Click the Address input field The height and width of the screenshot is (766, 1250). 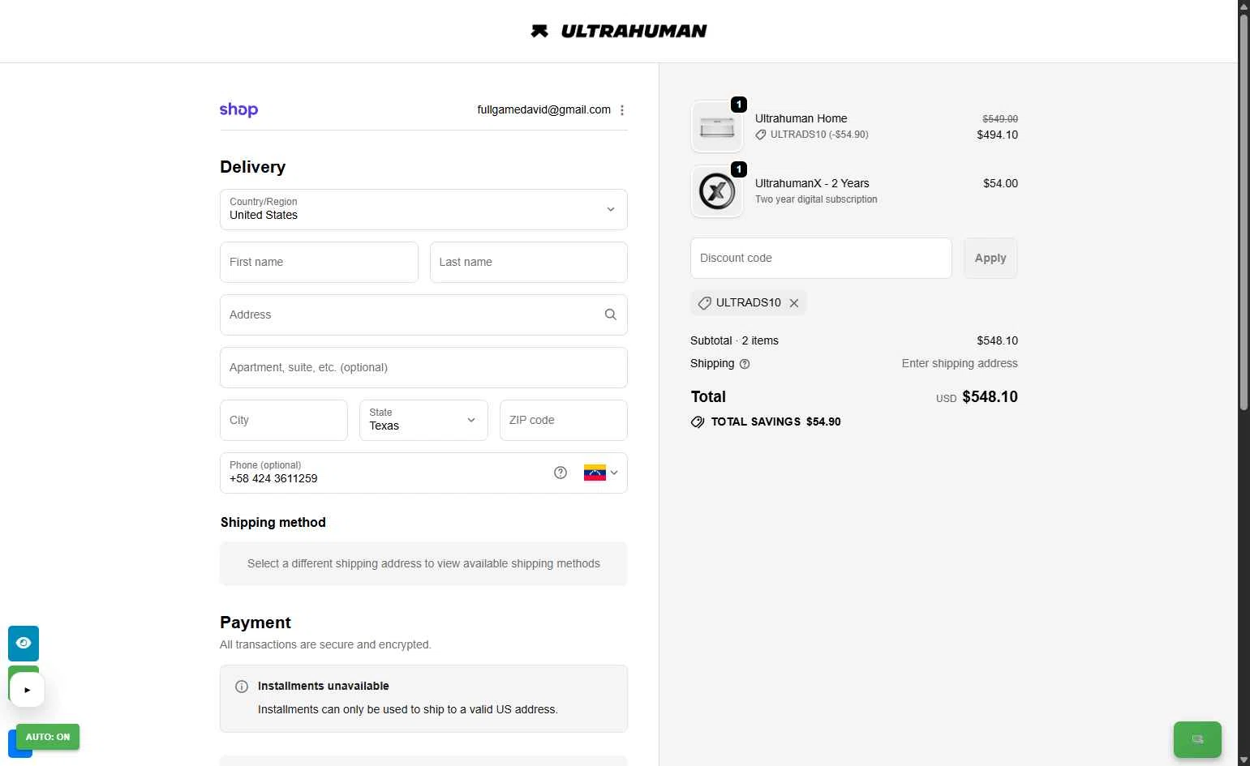[423, 315]
